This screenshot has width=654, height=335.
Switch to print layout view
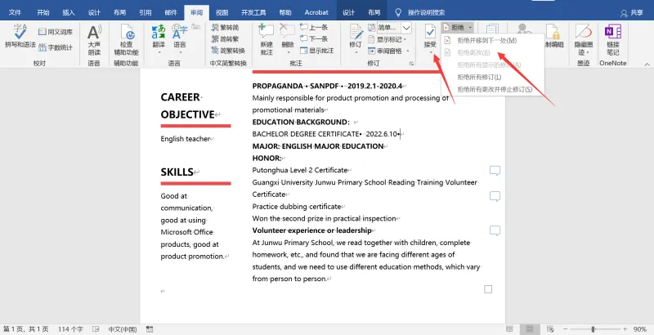[530, 329]
